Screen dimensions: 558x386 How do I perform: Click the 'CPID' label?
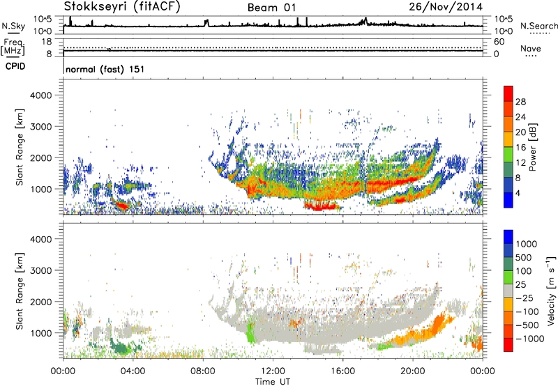pos(15,66)
